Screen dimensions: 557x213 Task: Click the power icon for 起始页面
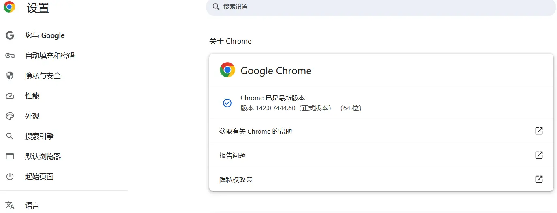[10, 177]
